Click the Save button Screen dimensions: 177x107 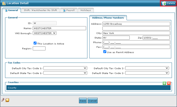(x=83, y=100)
